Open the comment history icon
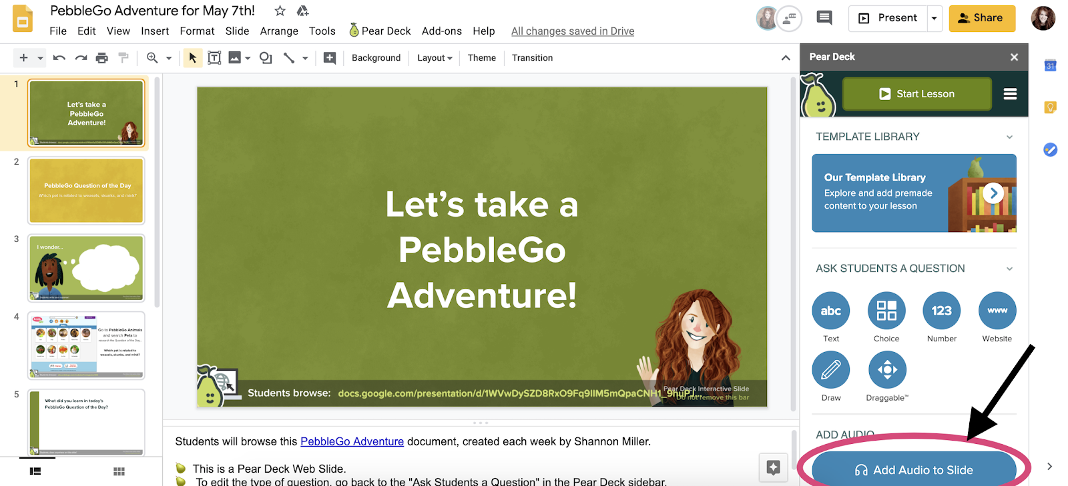Screen dimensions: 1068x486 (x=824, y=18)
